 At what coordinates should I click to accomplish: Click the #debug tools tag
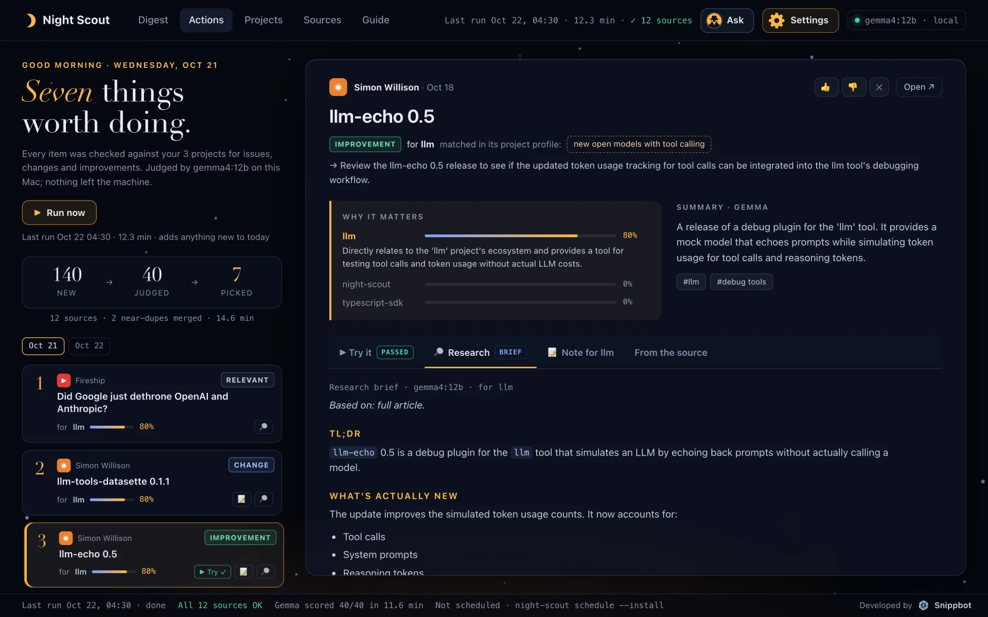pyautogui.click(x=742, y=282)
